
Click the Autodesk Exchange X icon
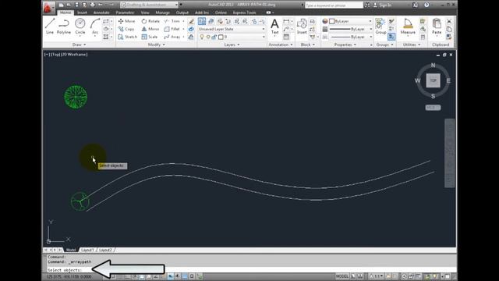point(415,5)
